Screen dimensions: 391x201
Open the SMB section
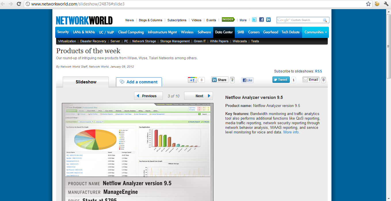[241, 32]
